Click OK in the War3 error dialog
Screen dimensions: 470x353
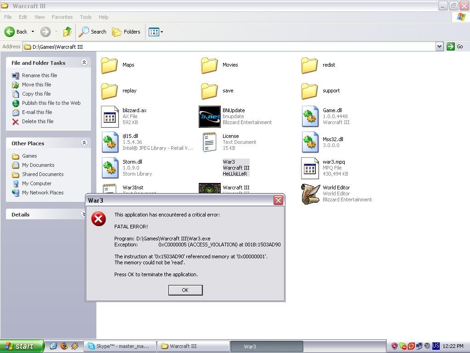[x=185, y=290]
